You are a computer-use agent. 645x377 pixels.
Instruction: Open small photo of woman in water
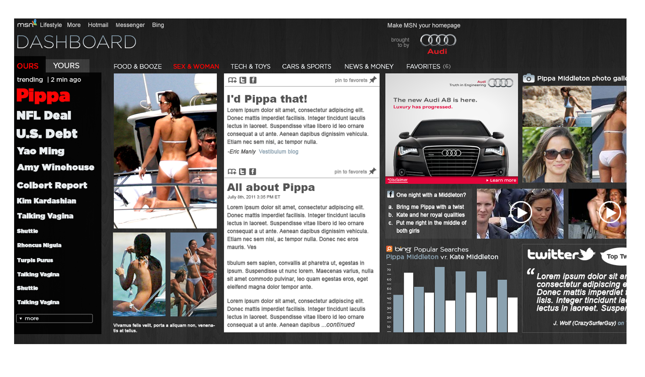click(x=139, y=274)
